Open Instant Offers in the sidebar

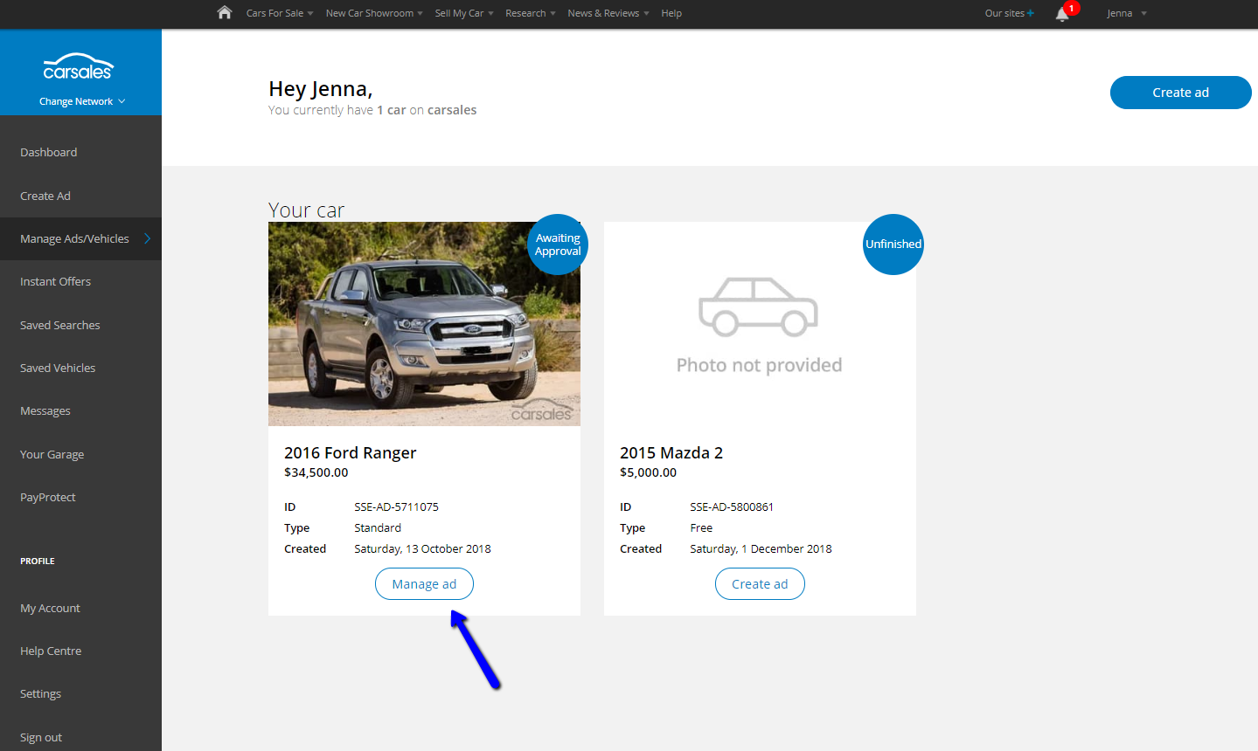coord(56,281)
